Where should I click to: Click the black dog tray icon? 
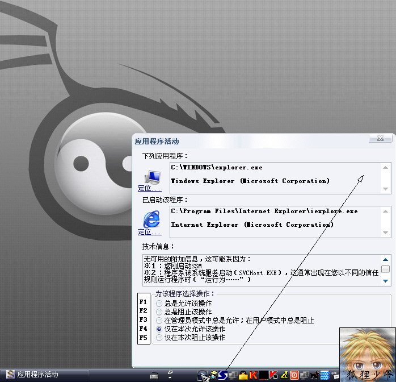pos(315,375)
